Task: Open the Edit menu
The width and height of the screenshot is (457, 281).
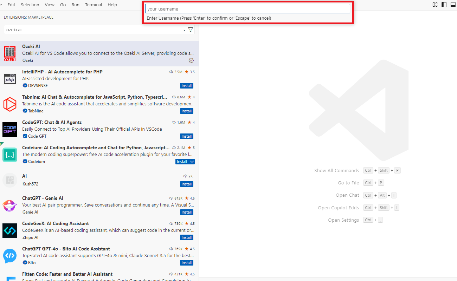Action: point(11,5)
